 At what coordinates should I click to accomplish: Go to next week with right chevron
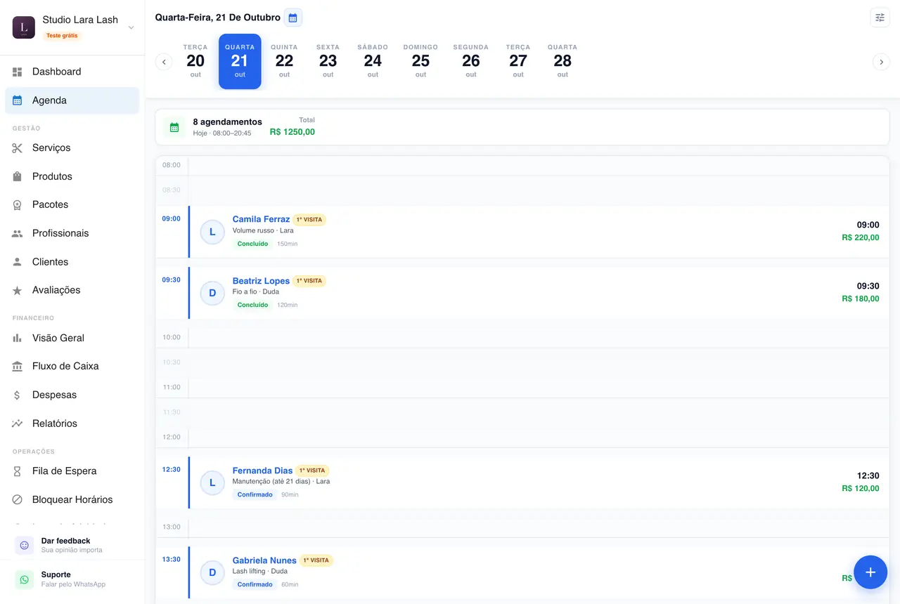pyautogui.click(x=881, y=62)
